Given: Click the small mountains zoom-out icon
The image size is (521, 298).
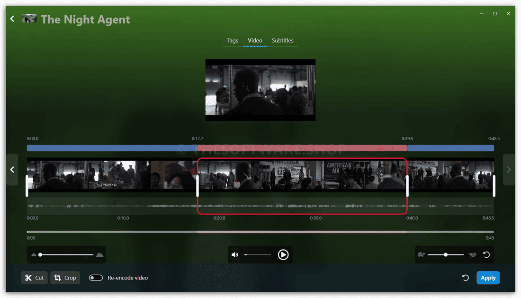Looking at the screenshot, I should point(34,255).
